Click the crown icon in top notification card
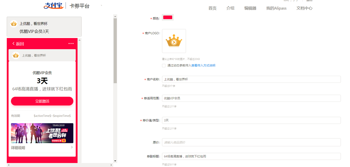The width and height of the screenshot is (350, 167). [x=14, y=24]
